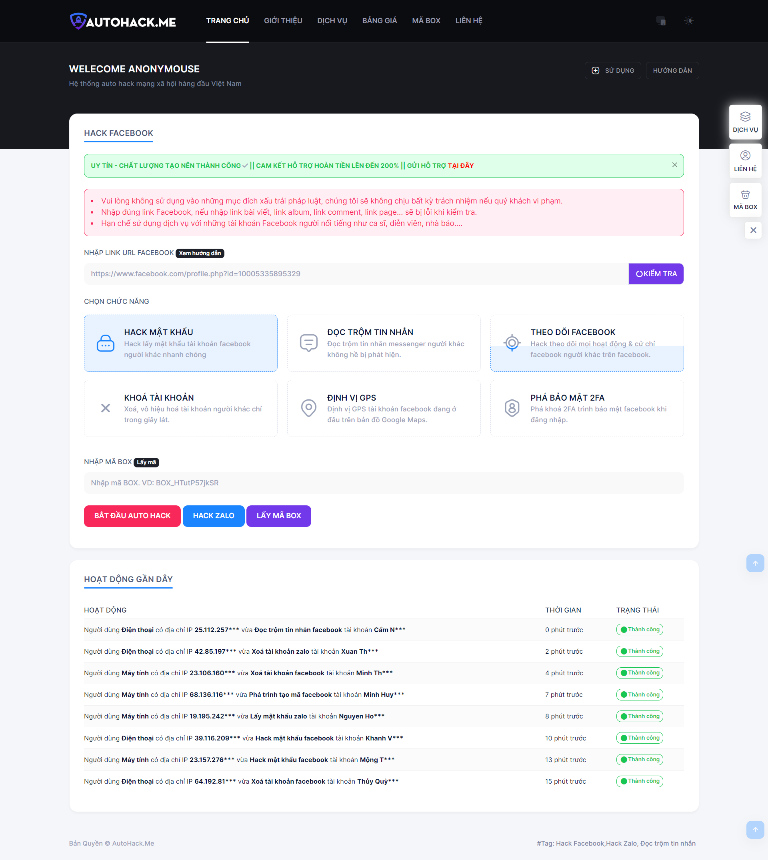Open the DỊCH VỤ nav item in the header

coord(332,21)
